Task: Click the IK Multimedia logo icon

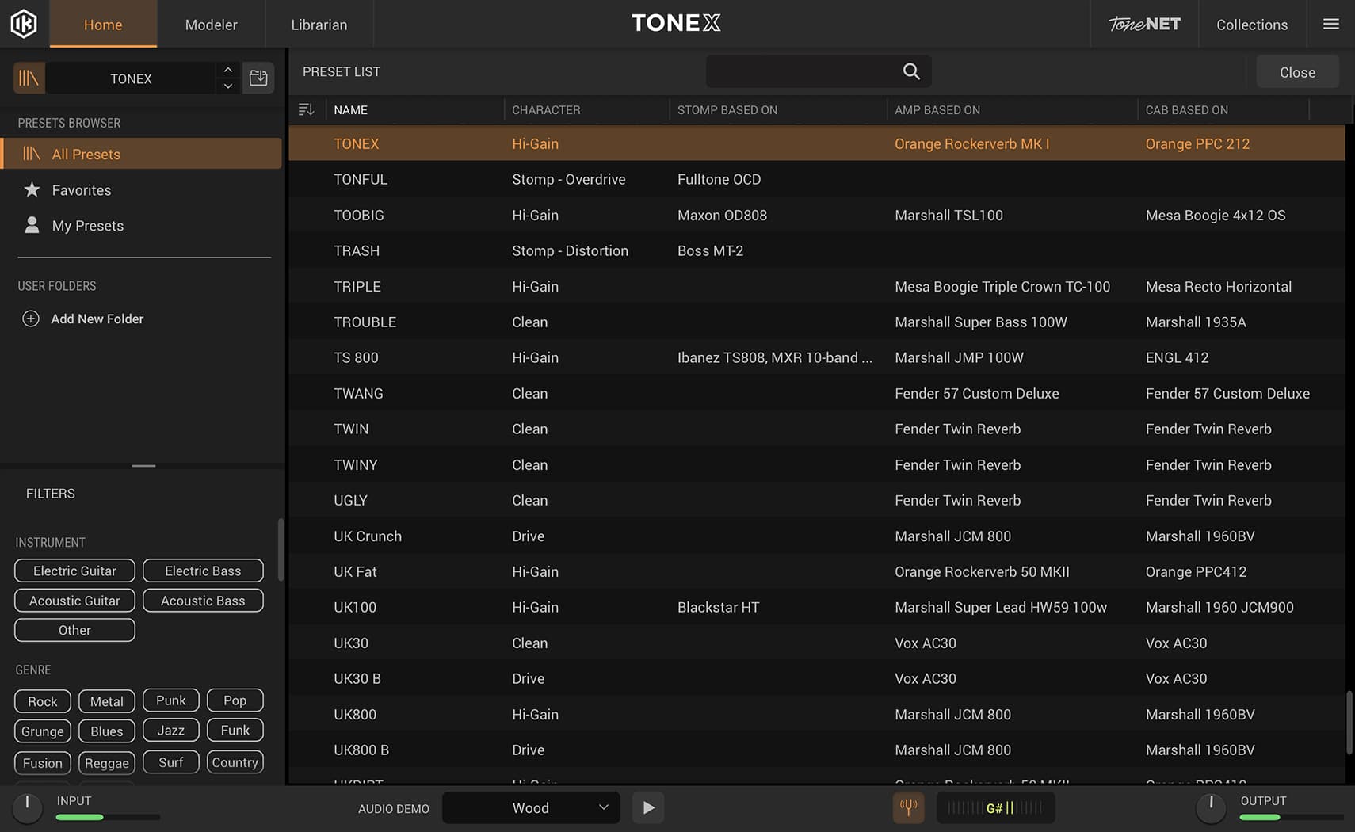Action: point(24,24)
